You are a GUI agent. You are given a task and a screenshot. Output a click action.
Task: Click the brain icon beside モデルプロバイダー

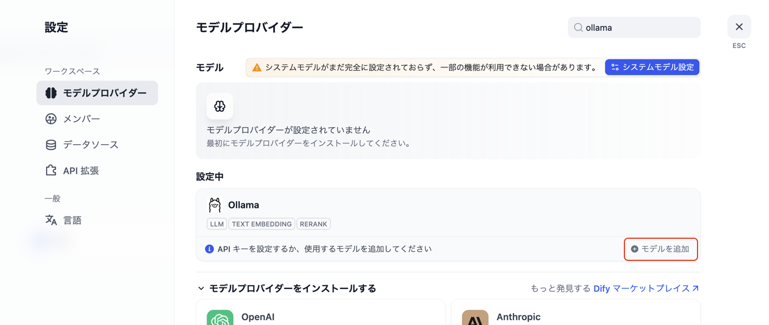[51, 93]
